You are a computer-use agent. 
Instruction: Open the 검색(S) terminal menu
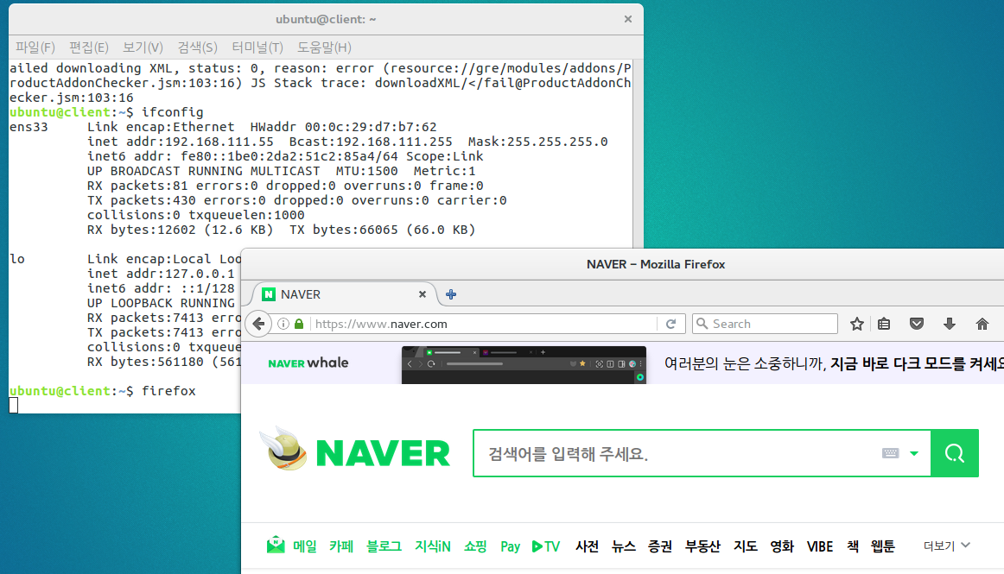[x=197, y=47]
